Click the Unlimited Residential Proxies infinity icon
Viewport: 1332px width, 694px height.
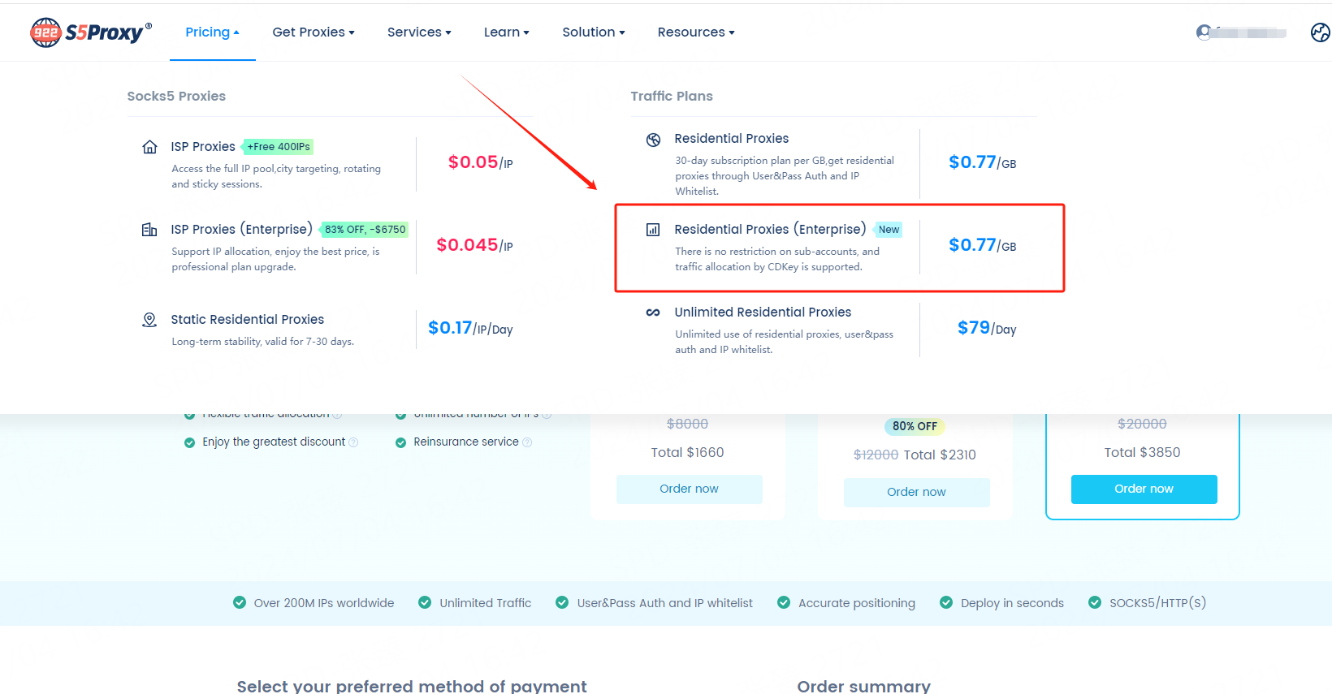click(x=653, y=313)
